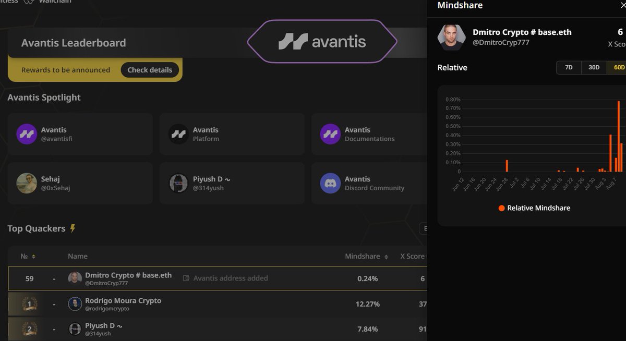This screenshot has width=626, height=341.
Task: Open the Avantis @avantisfi spotlight card
Action: (80, 134)
